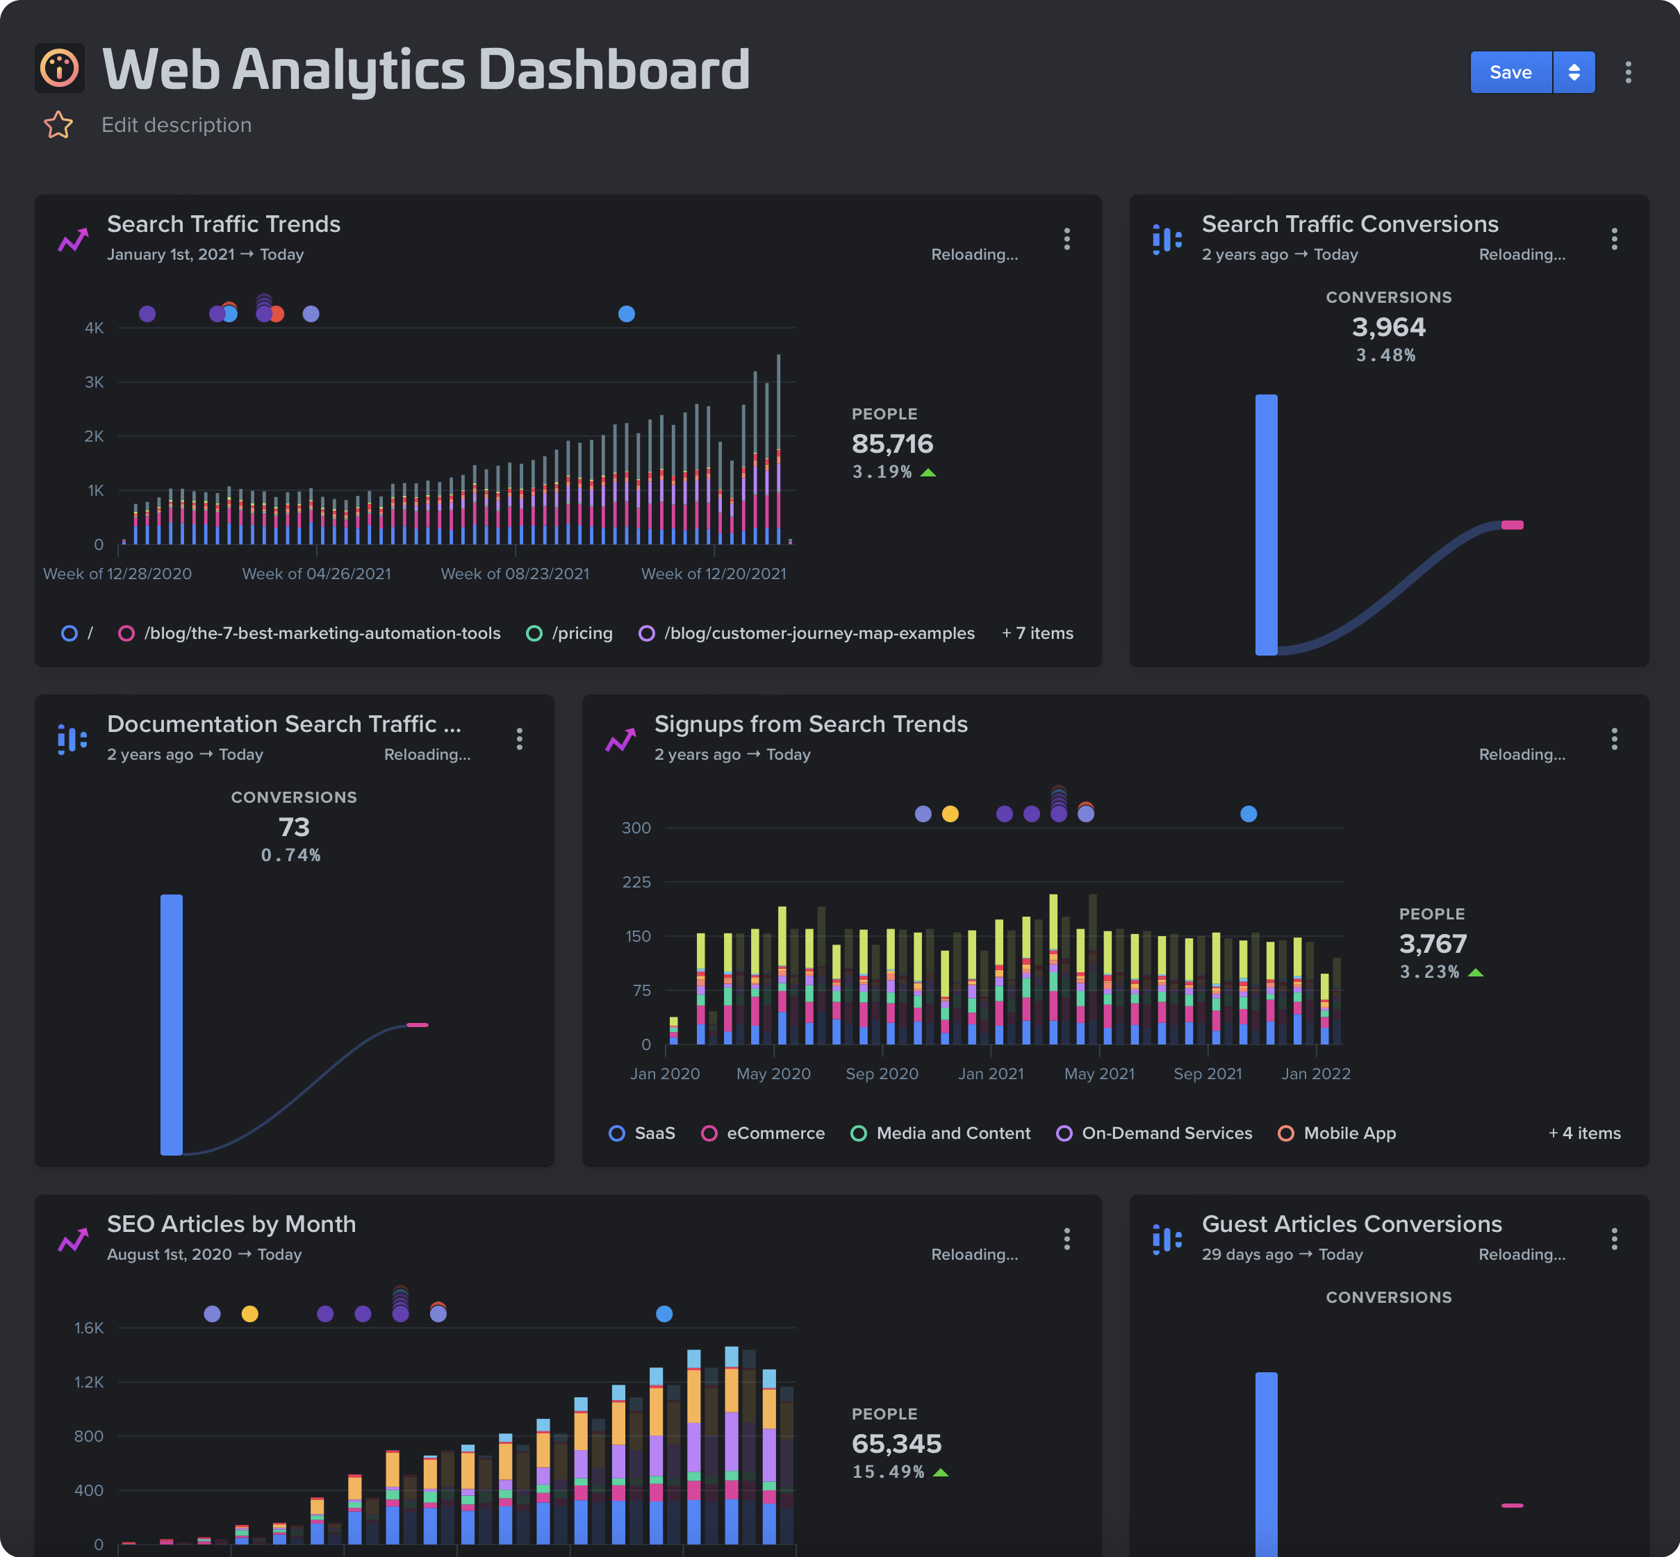Screen dimensions: 1680x1557
Task: Toggle /blog/customer-journey-map-examples legend series
Action: pos(807,633)
